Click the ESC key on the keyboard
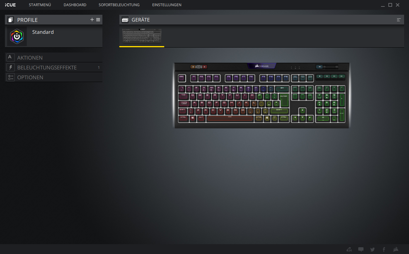The image size is (409, 254). [181, 78]
